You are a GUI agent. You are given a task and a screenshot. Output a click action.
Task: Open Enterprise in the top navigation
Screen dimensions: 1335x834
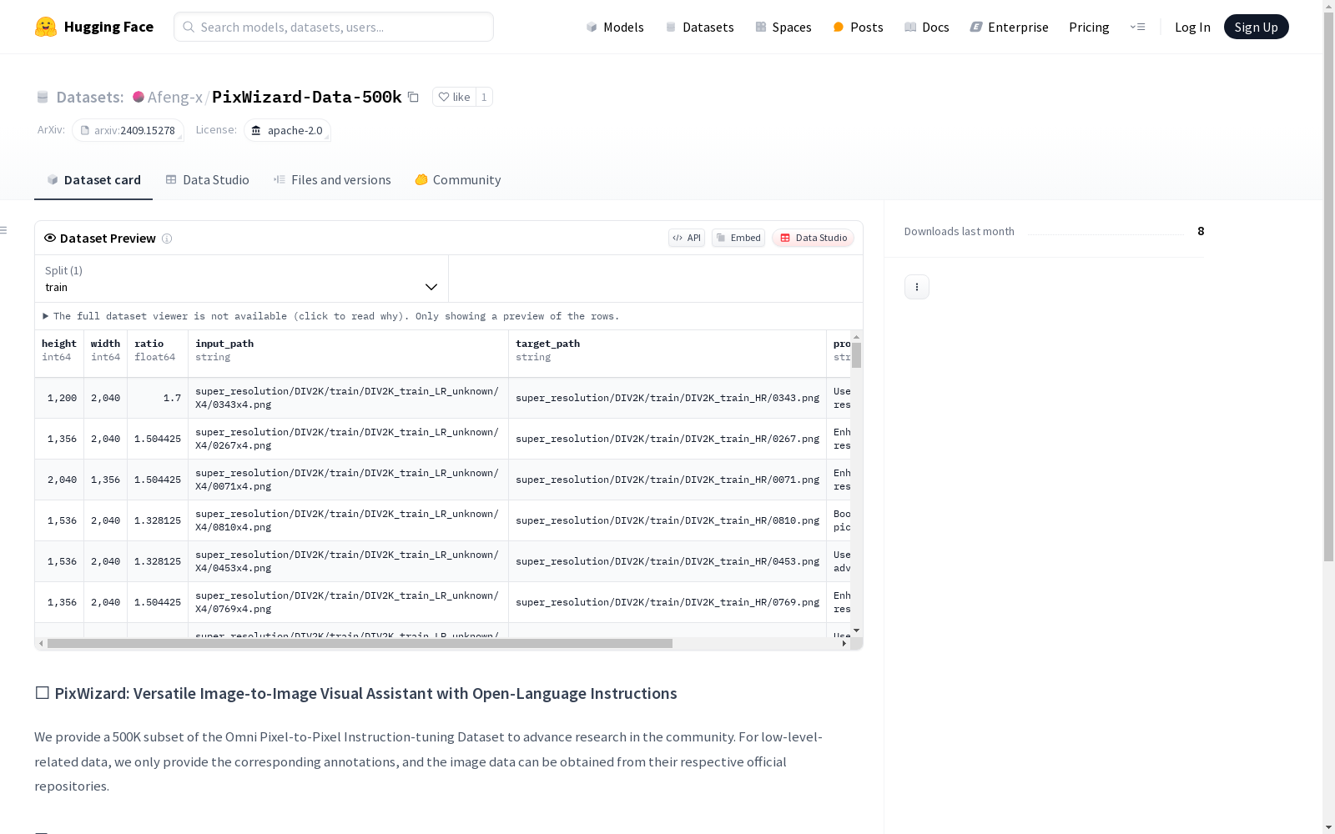coord(1009,27)
